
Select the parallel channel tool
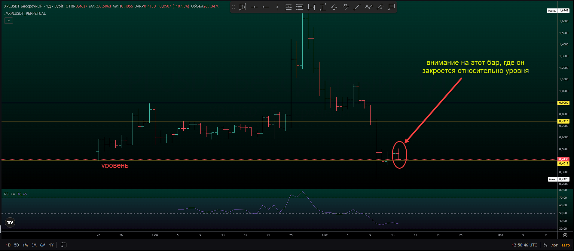click(x=380, y=7)
